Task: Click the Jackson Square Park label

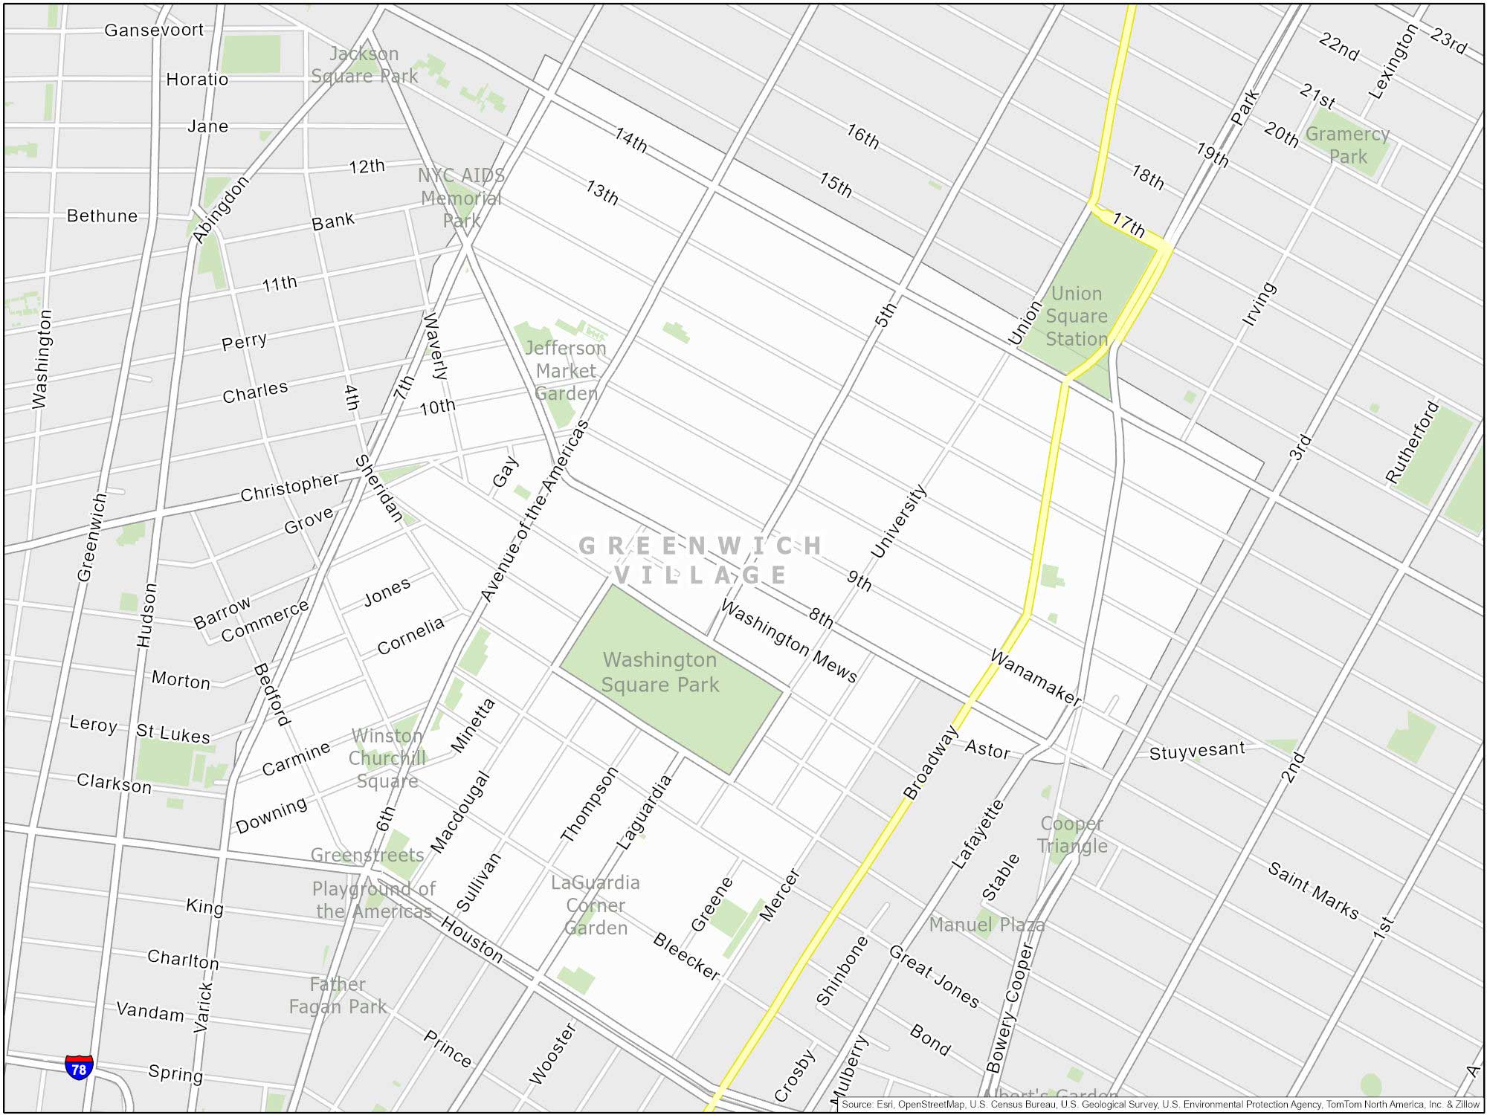Action: [x=364, y=65]
